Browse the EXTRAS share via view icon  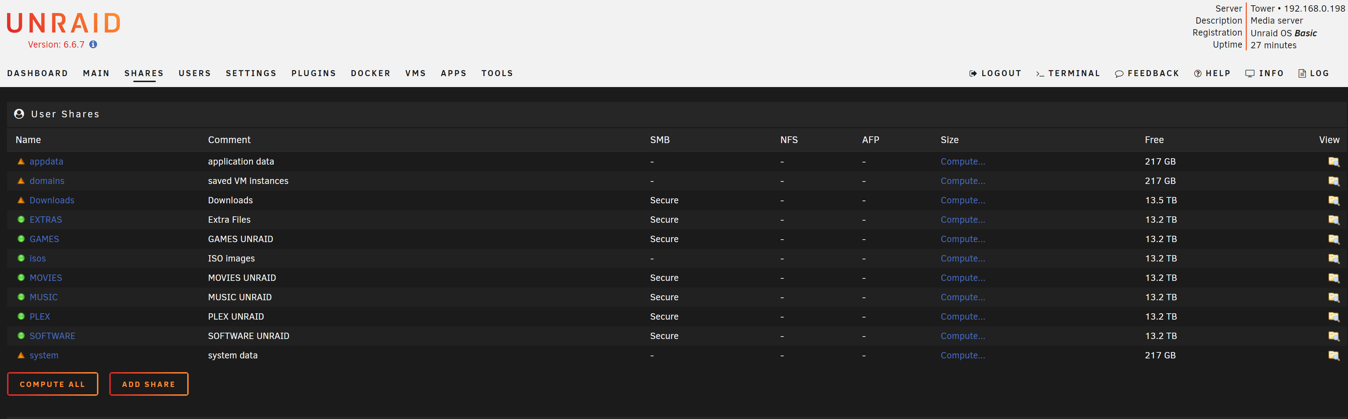tap(1333, 220)
